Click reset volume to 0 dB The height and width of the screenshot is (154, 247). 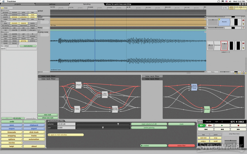[149, 124]
